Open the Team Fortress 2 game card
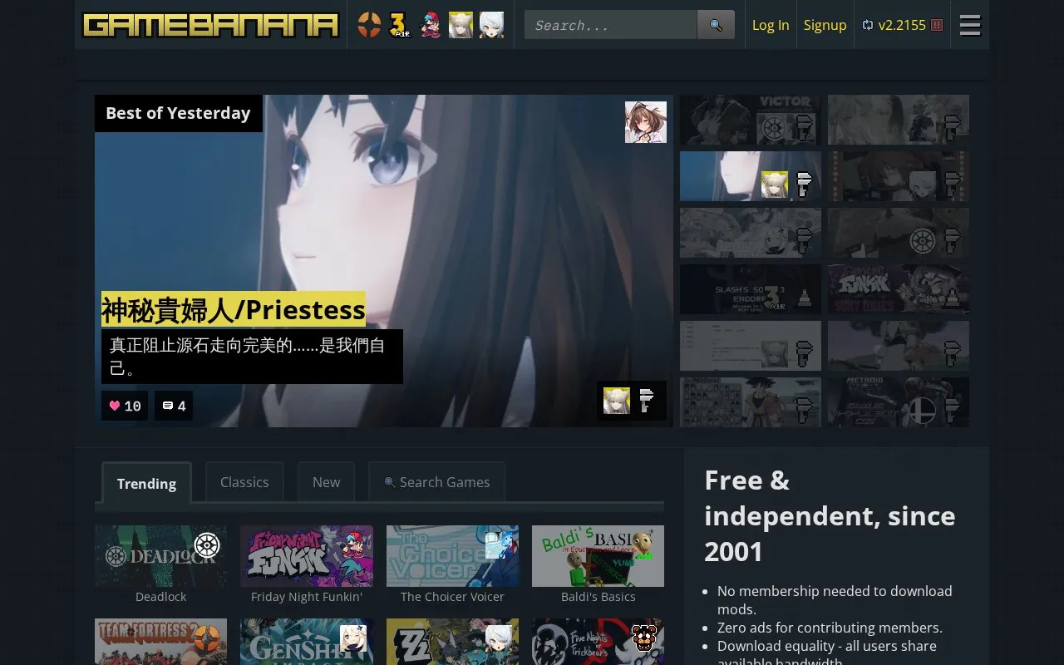This screenshot has width=1064, height=665. tap(161, 642)
